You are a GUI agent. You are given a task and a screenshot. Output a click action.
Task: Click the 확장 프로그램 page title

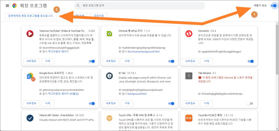click(x=33, y=6)
